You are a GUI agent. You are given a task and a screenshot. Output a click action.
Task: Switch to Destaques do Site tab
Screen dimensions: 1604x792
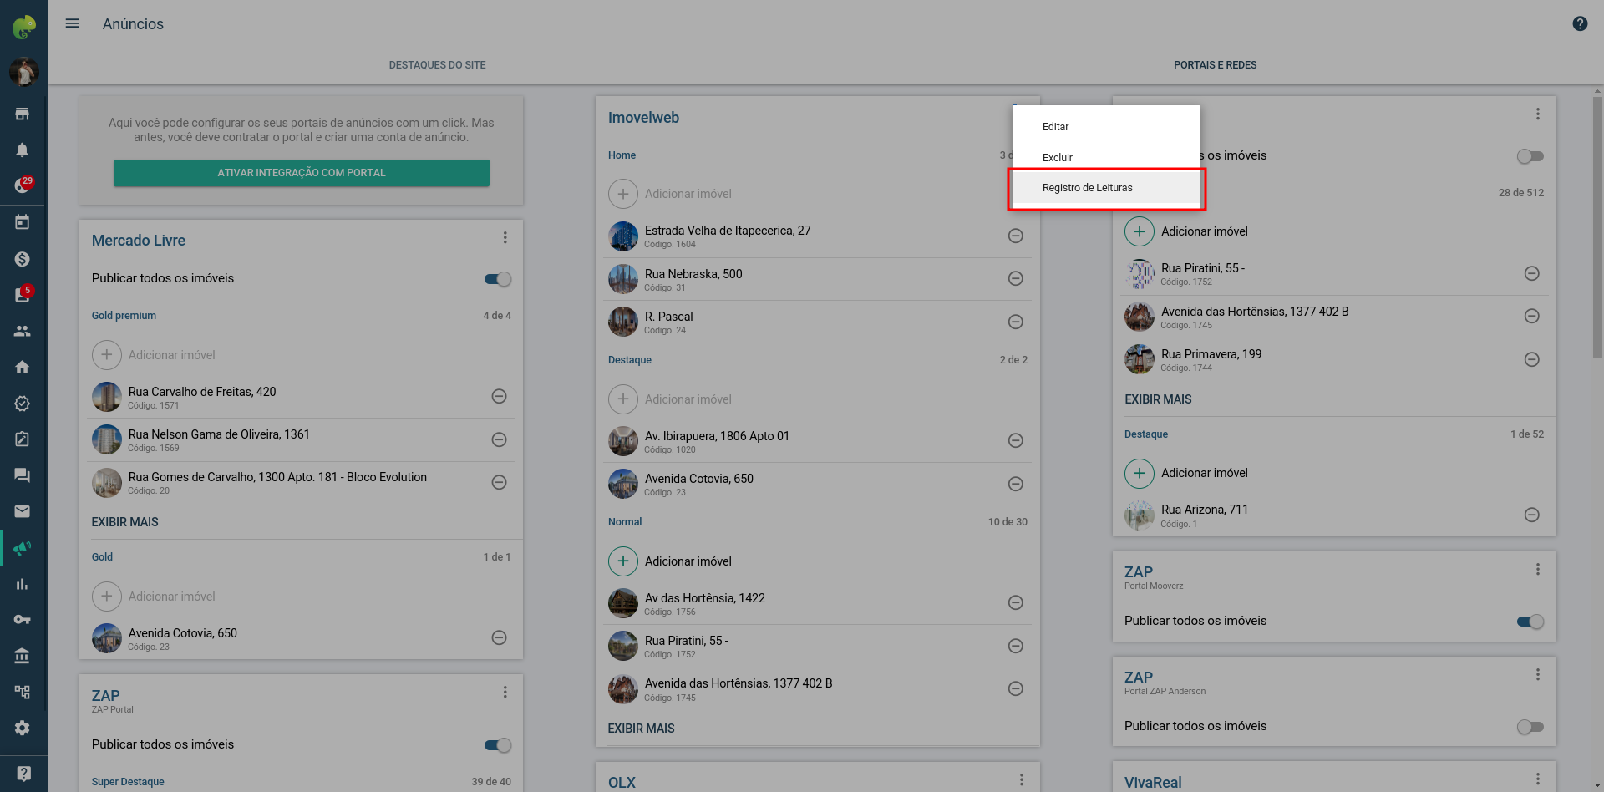(x=437, y=65)
